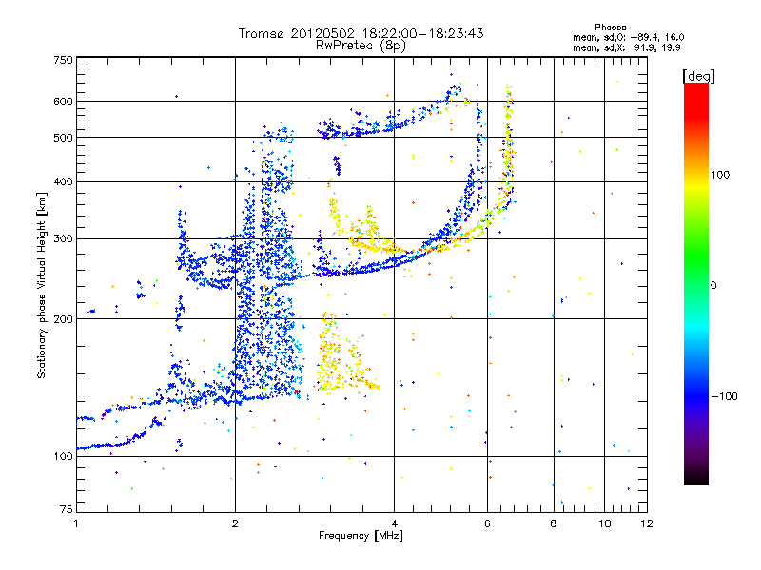Click the x-axis tick label '2'
761x570 pixels.
coord(235,523)
